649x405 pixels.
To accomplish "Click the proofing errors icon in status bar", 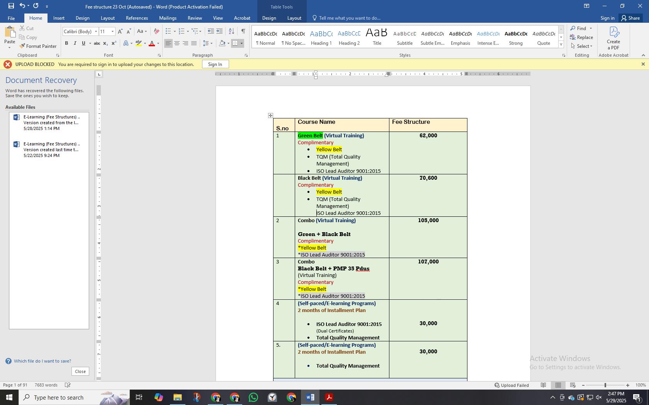I will (x=68, y=385).
